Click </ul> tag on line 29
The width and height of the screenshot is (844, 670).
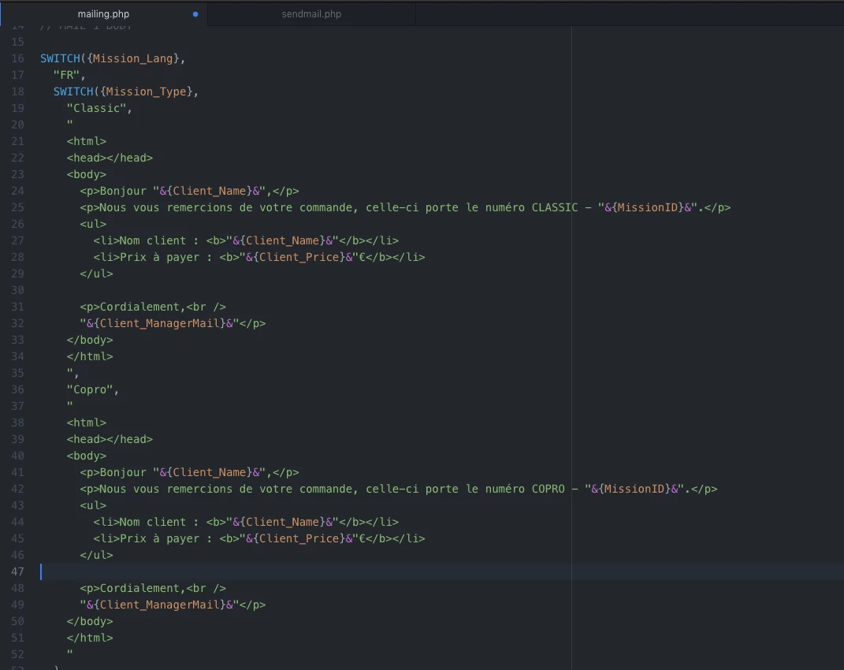click(x=96, y=274)
